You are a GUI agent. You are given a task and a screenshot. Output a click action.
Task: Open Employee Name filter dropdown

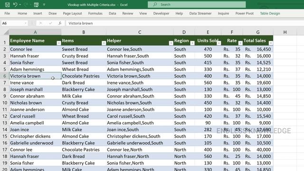58,43
